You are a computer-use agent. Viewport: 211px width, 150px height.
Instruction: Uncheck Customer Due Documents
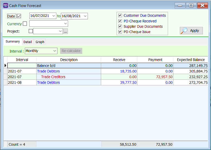tap(120, 16)
